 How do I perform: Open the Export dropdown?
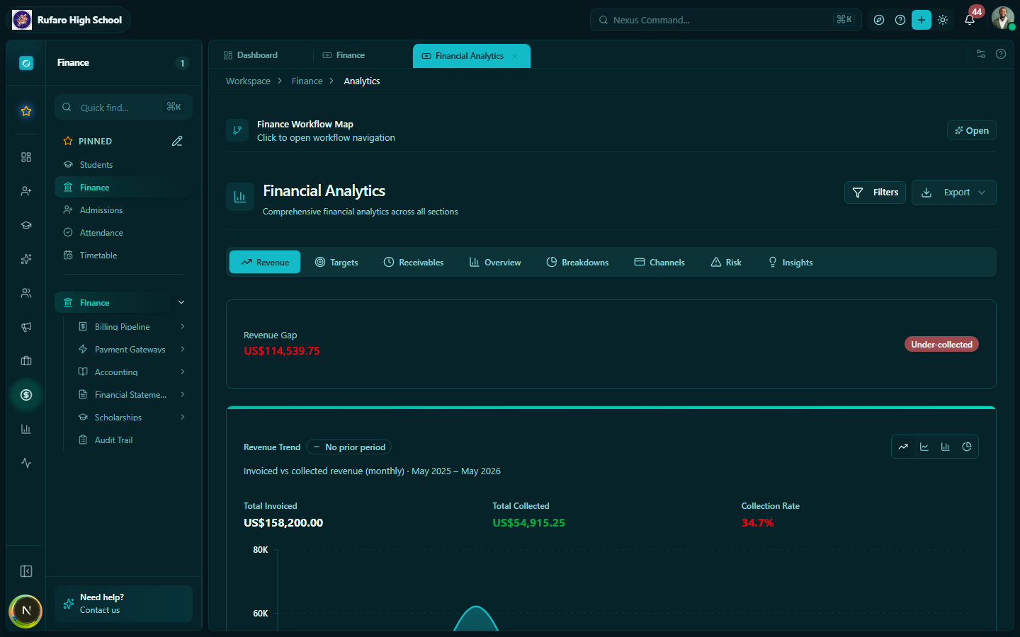(953, 193)
